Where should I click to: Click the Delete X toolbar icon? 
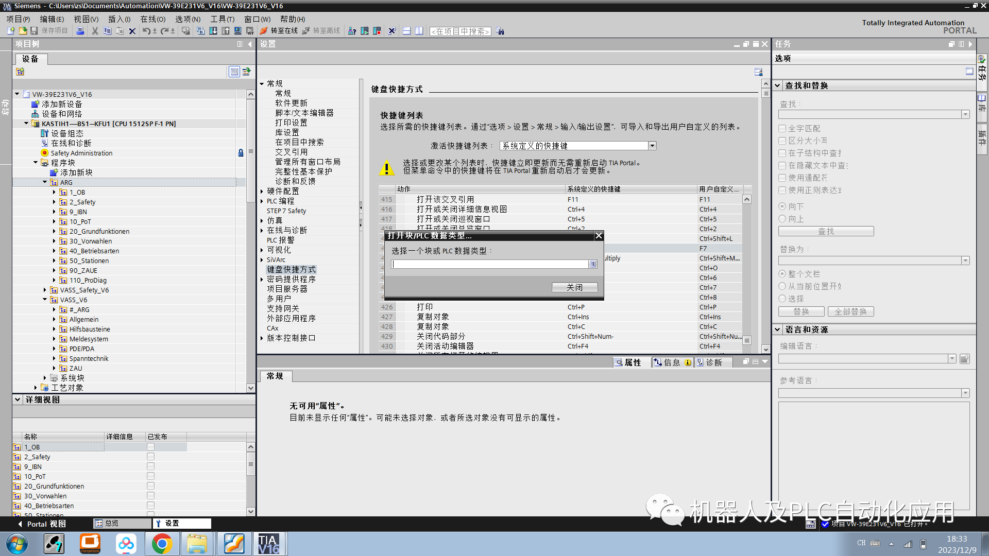[132, 31]
